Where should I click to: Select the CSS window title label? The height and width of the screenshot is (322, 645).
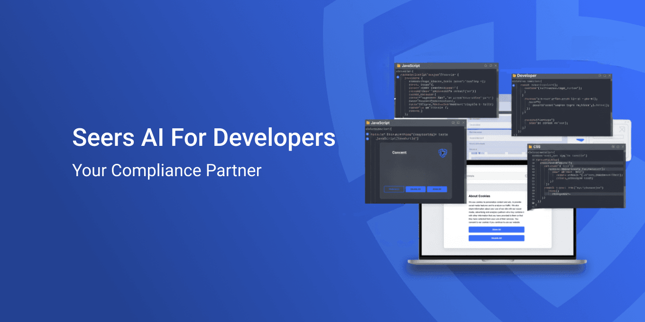pyautogui.click(x=537, y=147)
